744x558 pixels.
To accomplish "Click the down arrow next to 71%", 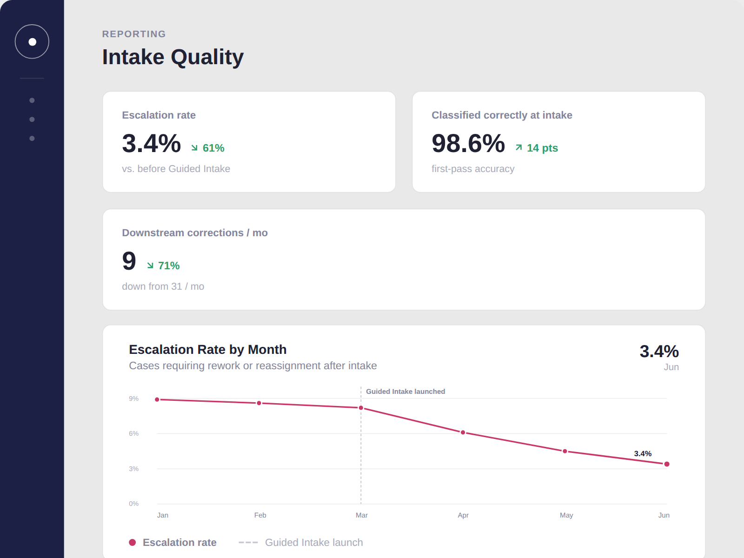I will (x=150, y=266).
